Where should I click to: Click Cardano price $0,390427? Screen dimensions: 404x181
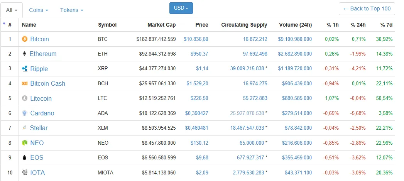[x=196, y=113]
